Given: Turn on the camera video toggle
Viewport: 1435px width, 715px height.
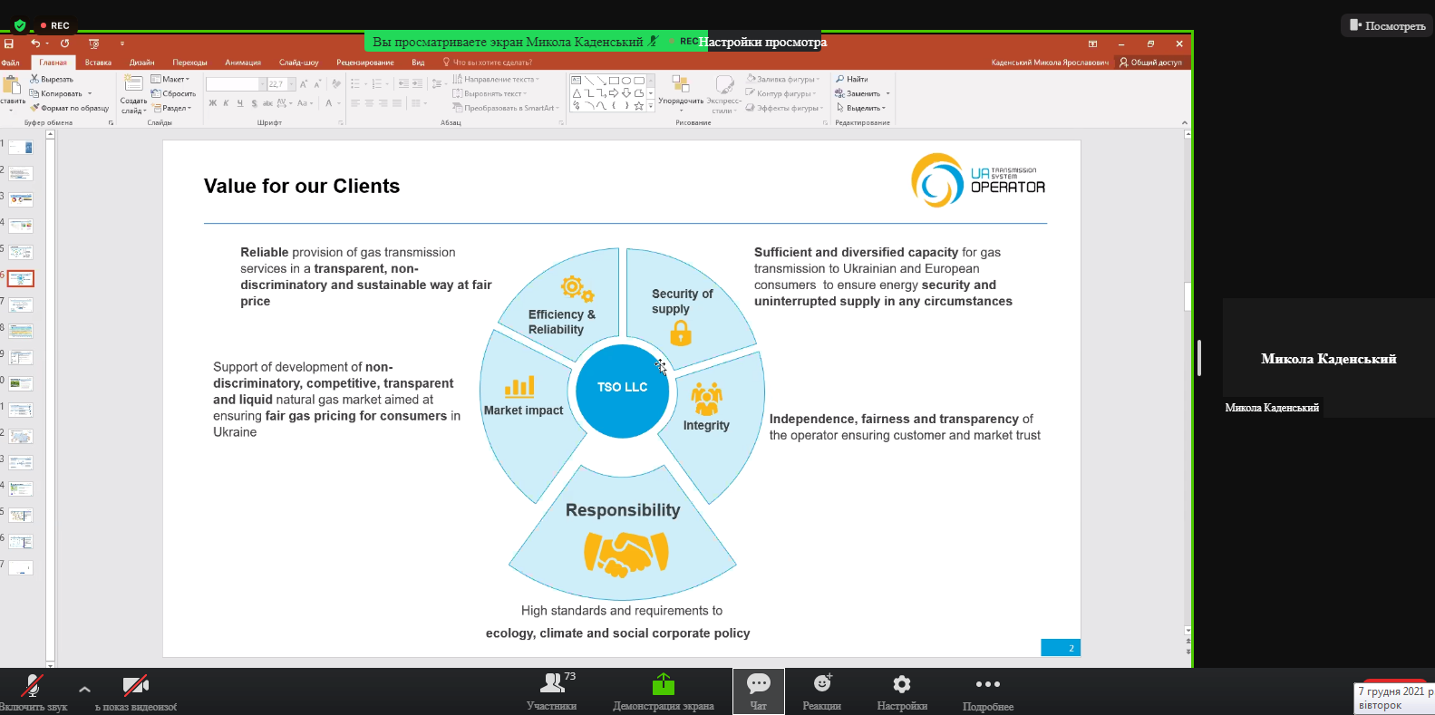Looking at the screenshot, I should tap(135, 691).
